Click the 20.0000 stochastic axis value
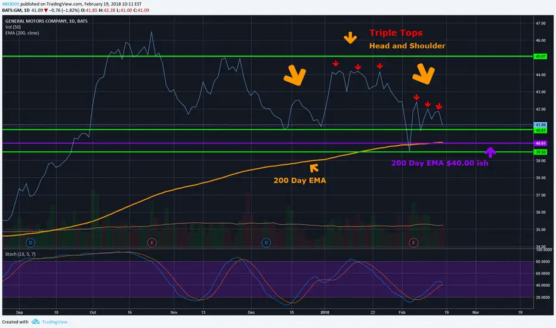The height and width of the screenshot is (328, 556). click(543, 297)
